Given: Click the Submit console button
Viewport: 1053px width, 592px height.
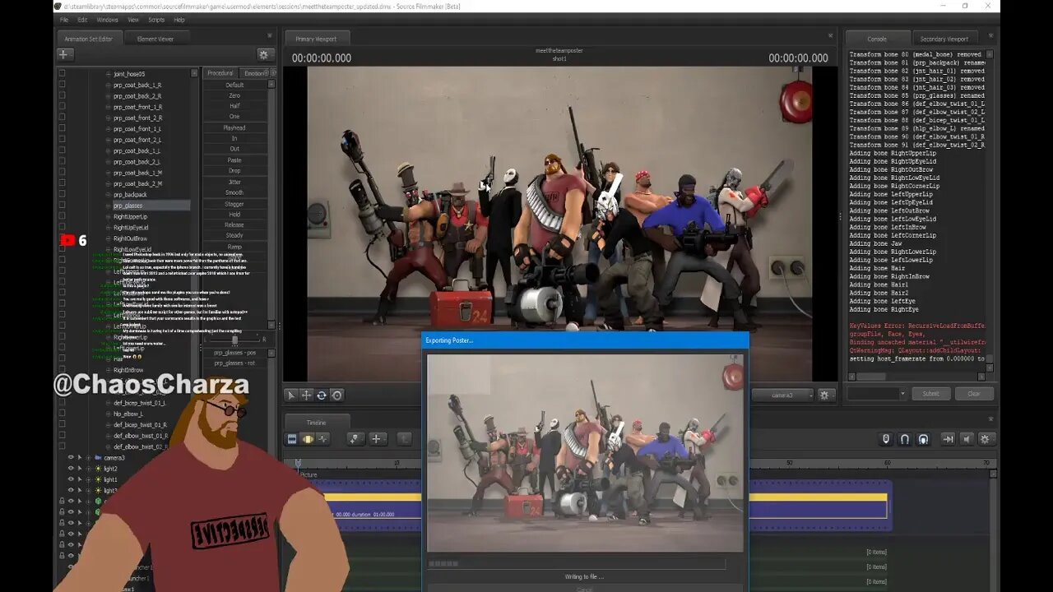Looking at the screenshot, I should (x=930, y=394).
